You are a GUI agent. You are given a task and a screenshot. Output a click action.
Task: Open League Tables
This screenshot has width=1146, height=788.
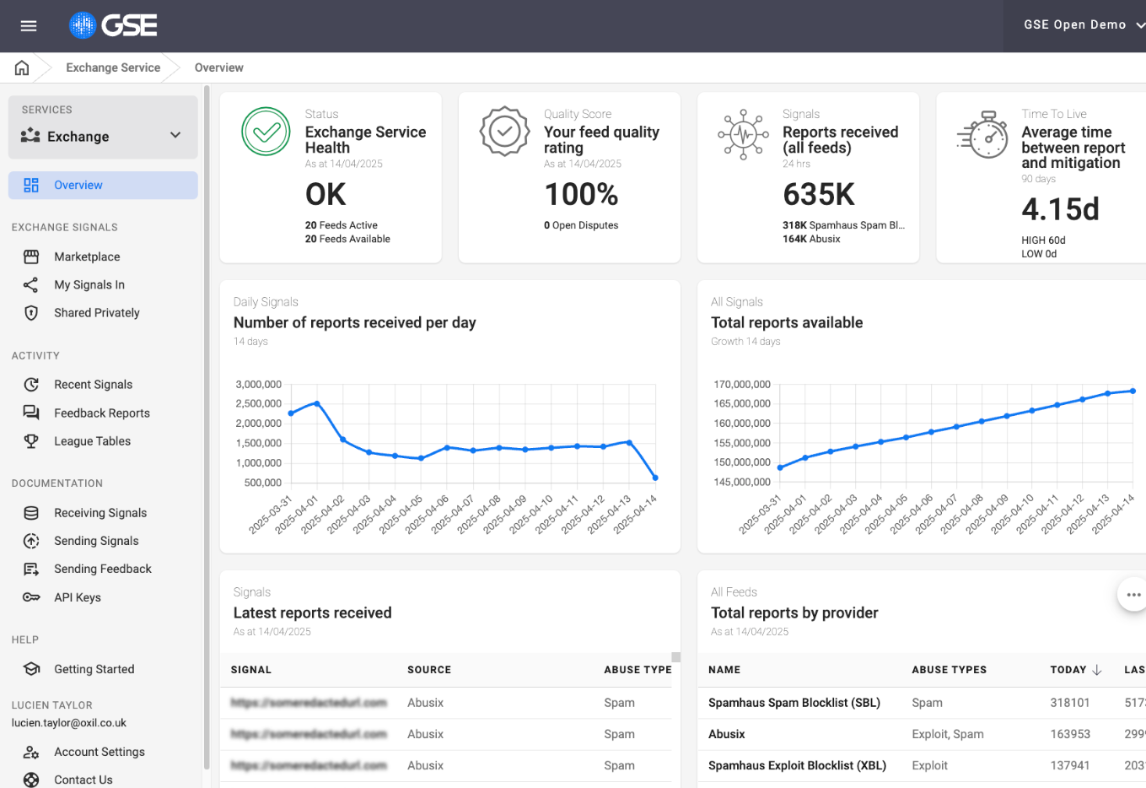pos(93,441)
